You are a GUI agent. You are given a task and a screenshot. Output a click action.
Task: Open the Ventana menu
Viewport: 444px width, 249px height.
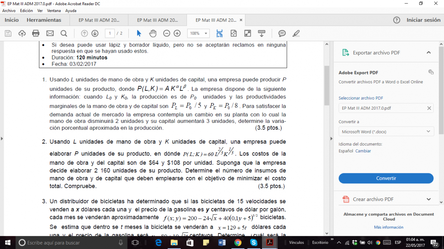point(54,11)
